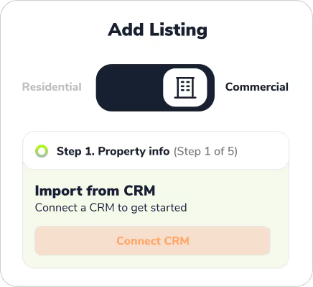Click the Add Listing title
The height and width of the screenshot is (287, 313).
pos(157,30)
